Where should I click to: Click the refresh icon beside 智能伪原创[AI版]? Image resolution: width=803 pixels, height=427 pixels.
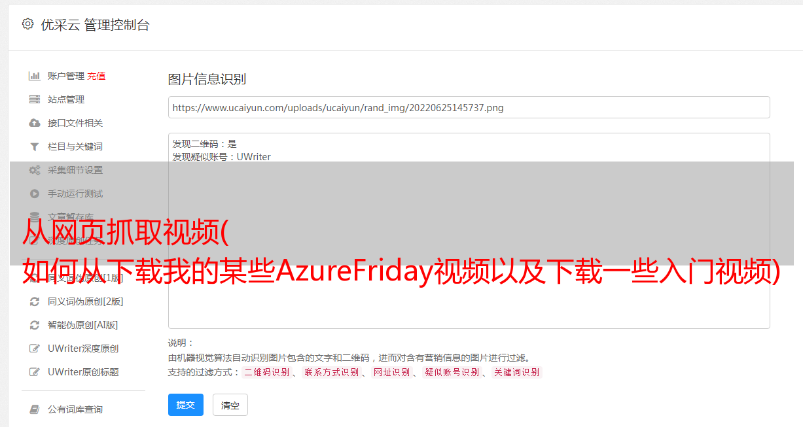tap(35, 325)
